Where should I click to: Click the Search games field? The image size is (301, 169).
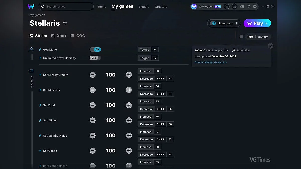66,6
